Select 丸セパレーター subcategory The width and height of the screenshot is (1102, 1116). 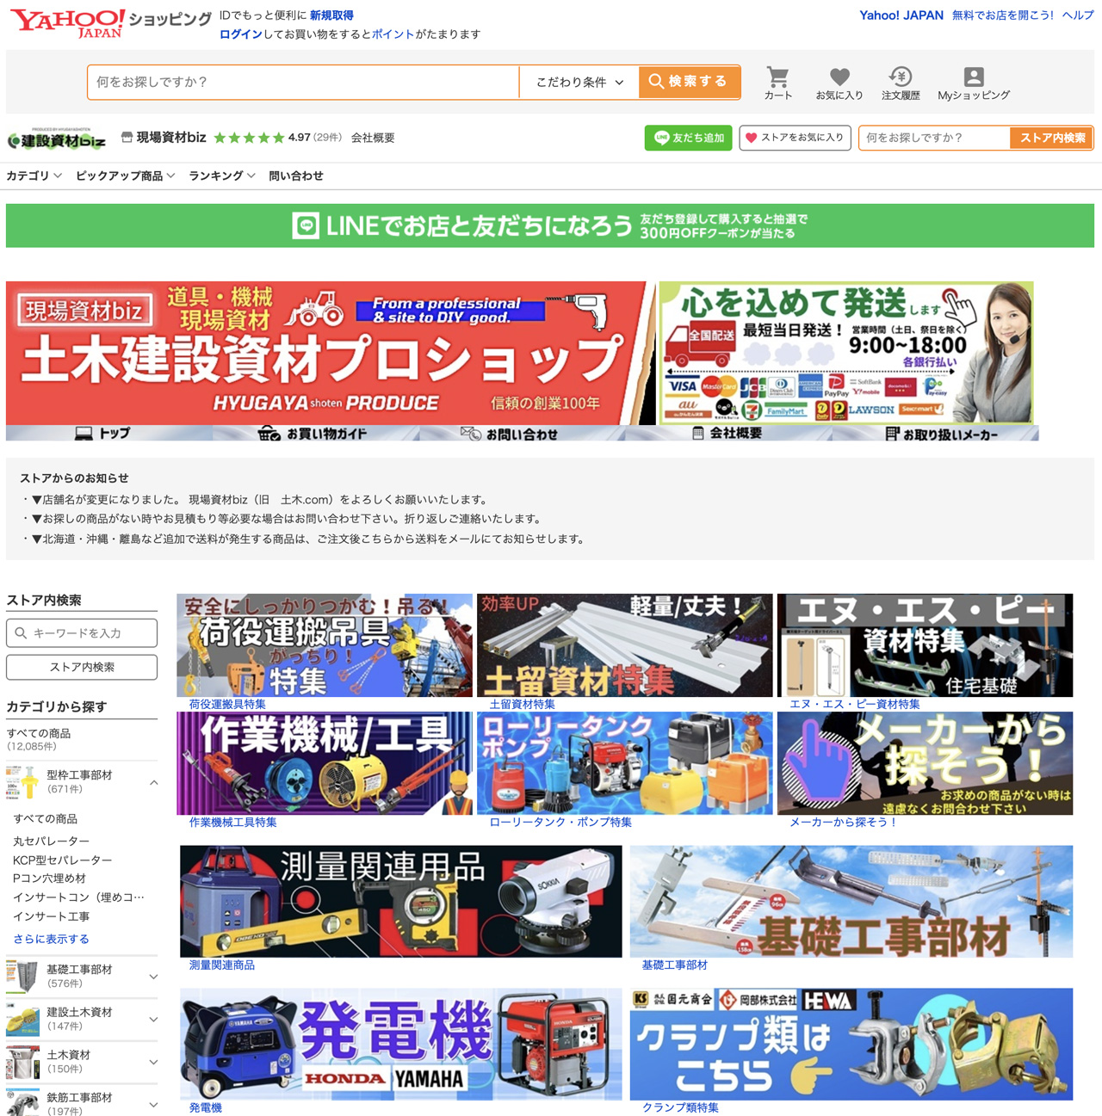click(51, 841)
